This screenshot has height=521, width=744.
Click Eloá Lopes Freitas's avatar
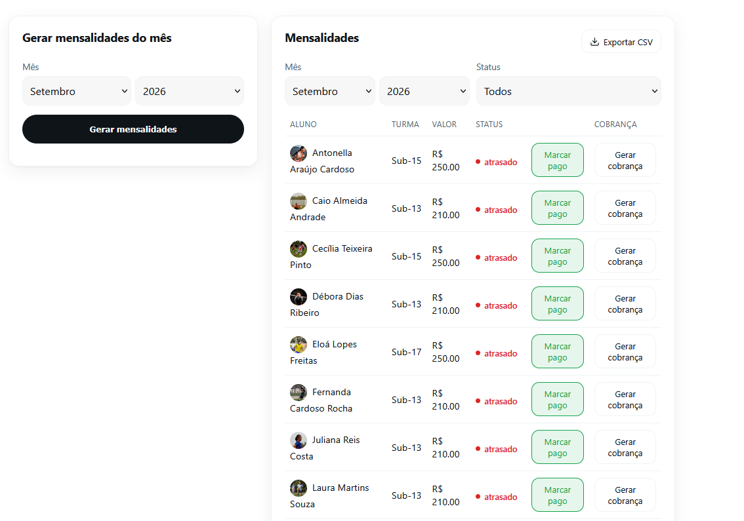coord(299,345)
